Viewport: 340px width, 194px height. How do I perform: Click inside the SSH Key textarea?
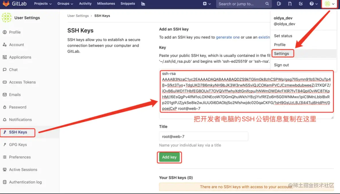(246, 94)
